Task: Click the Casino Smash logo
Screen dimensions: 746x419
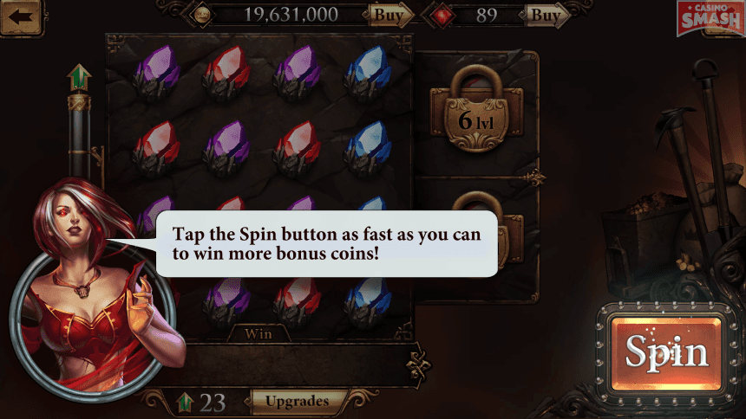Action: (x=710, y=18)
